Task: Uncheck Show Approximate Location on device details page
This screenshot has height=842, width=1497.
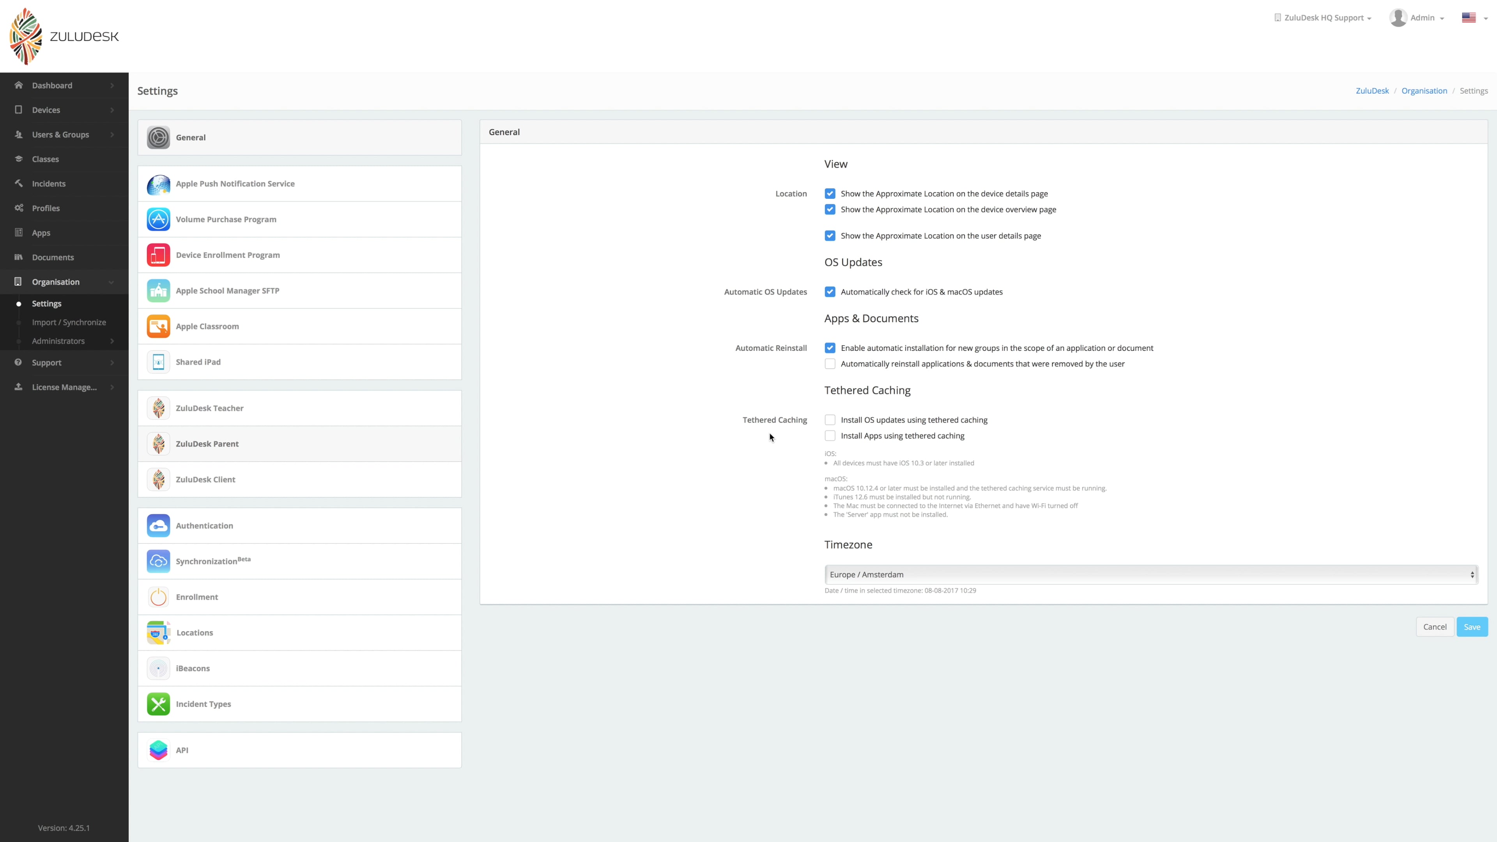Action: [830, 193]
